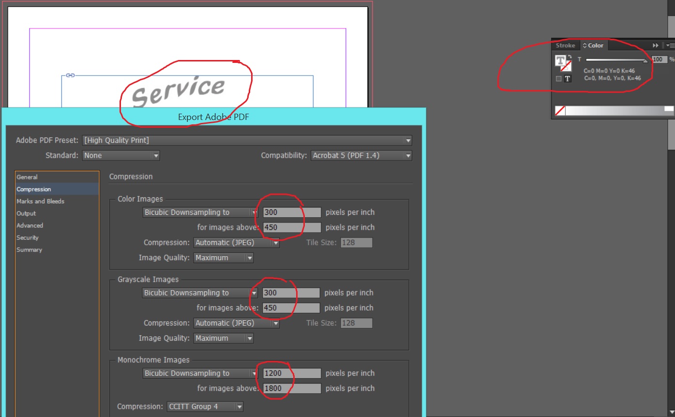Edit Monochrome Images 1200 ppi field
Viewport: 675px width, 417px height.
coord(292,373)
